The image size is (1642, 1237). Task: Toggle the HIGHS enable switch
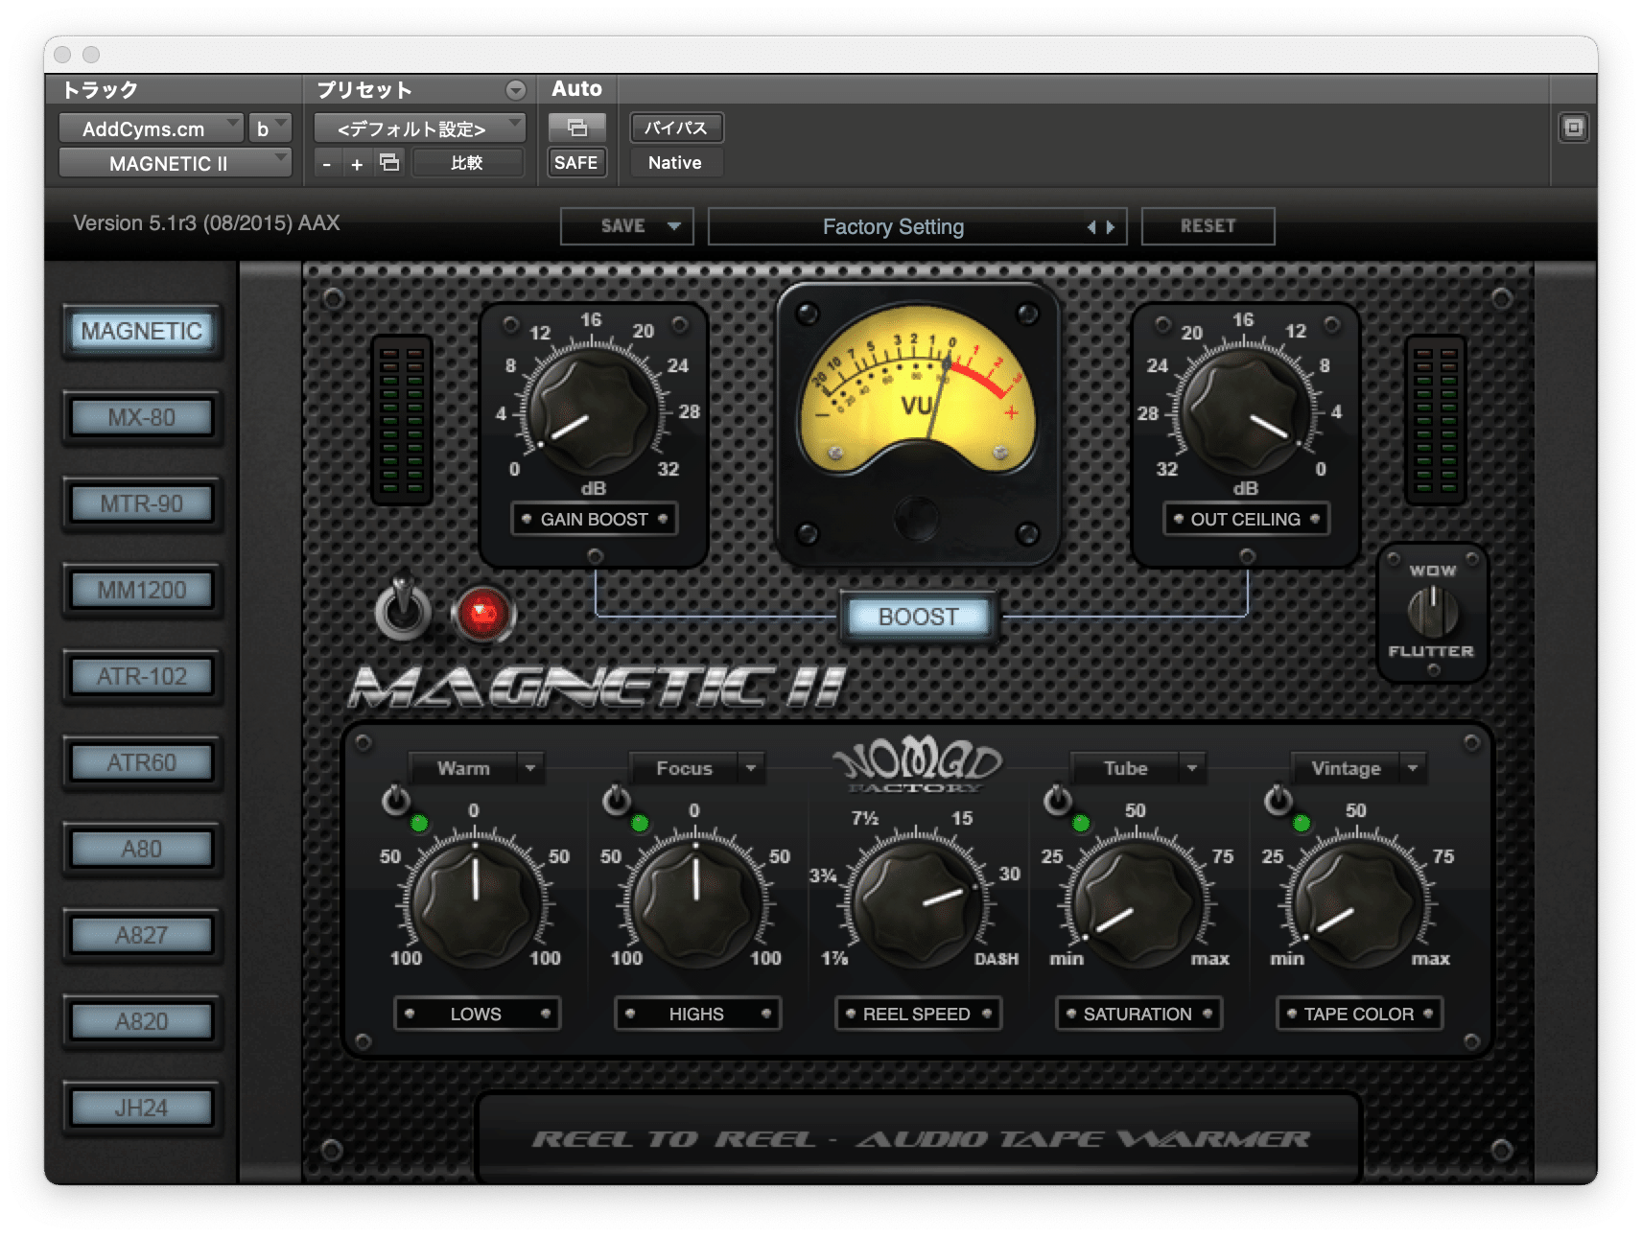pos(616,800)
